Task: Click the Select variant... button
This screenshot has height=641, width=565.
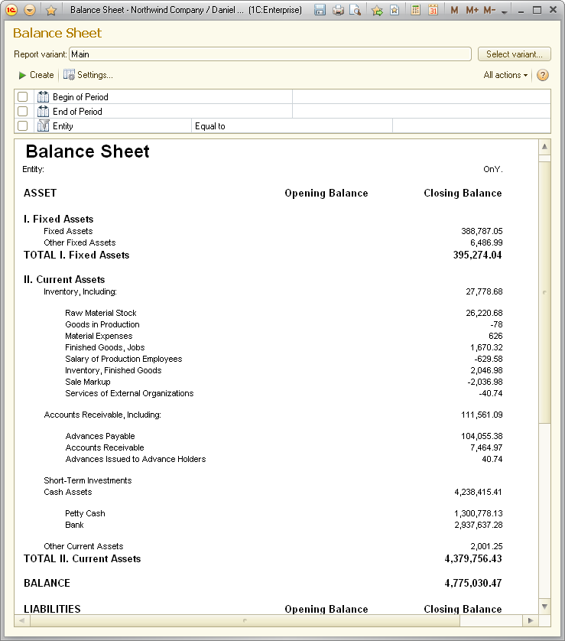Action: (515, 54)
